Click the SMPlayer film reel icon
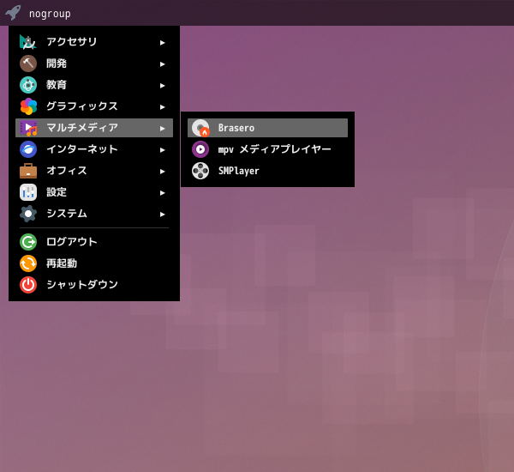The height and width of the screenshot is (472, 514). coord(200,171)
